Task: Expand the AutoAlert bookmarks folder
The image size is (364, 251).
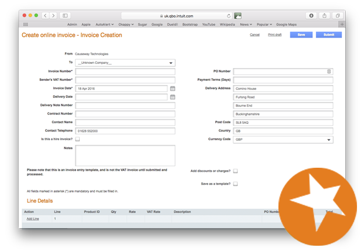Action: tap(104, 25)
